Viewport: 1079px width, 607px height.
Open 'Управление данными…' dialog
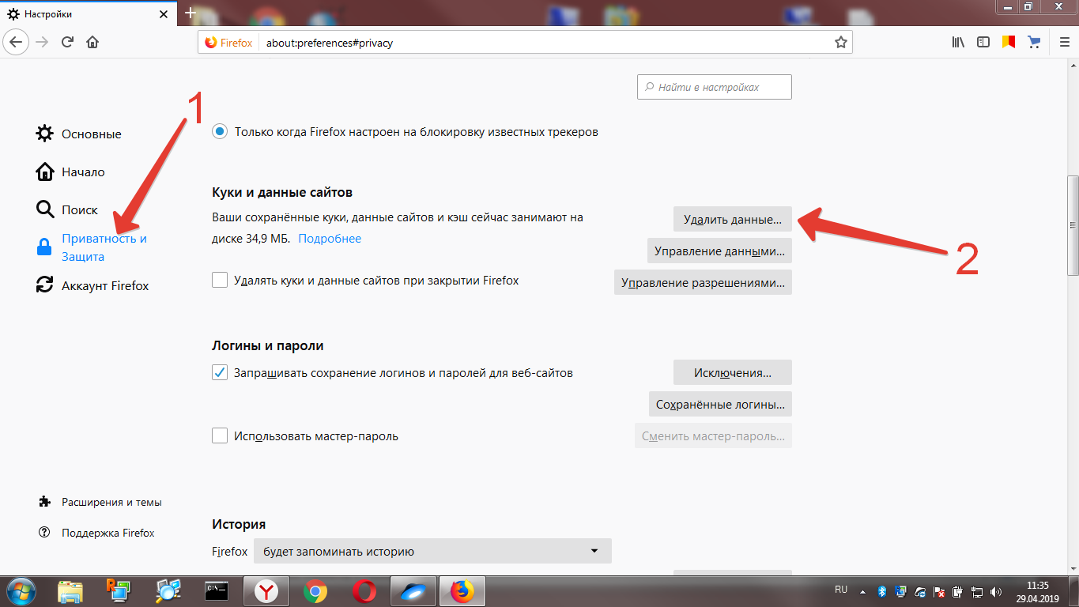[x=719, y=251]
